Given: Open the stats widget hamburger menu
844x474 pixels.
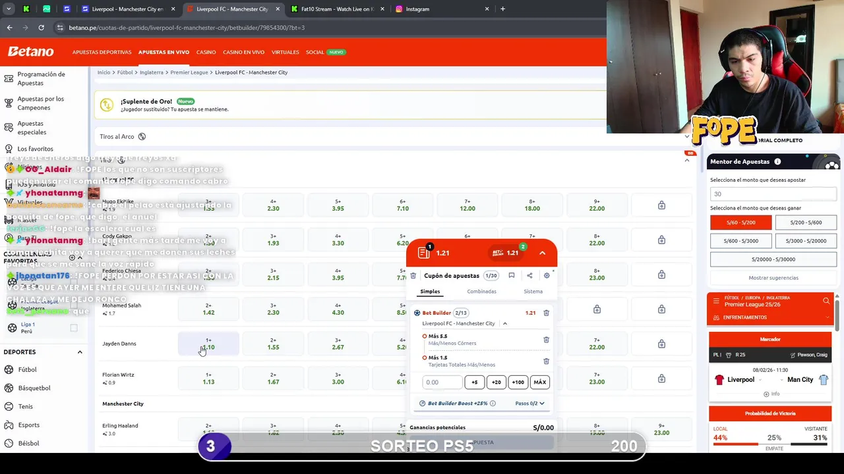Looking at the screenshot, I should point(716,301).
